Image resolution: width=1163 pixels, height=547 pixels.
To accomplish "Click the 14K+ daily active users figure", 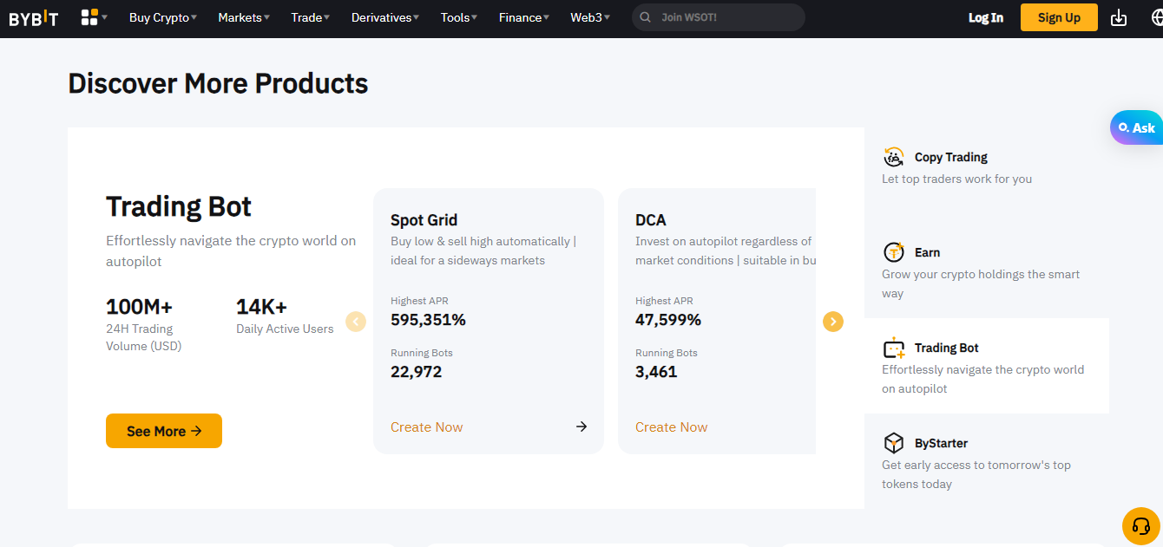I will coord(261,307).
